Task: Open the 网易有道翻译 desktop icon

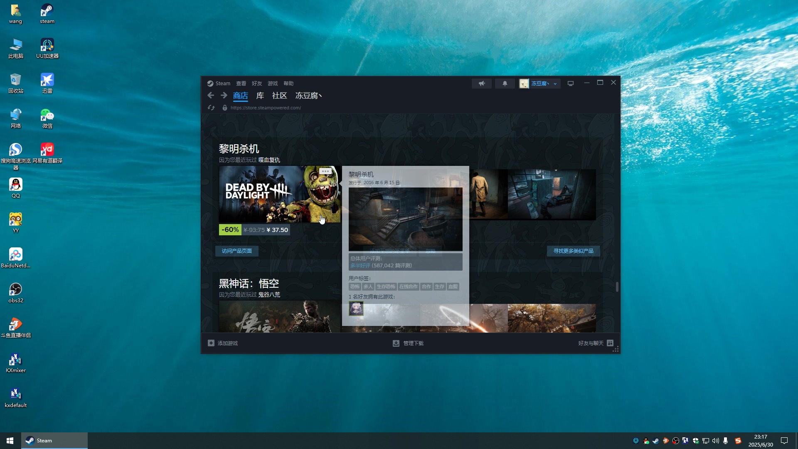Action: (47, 153)
